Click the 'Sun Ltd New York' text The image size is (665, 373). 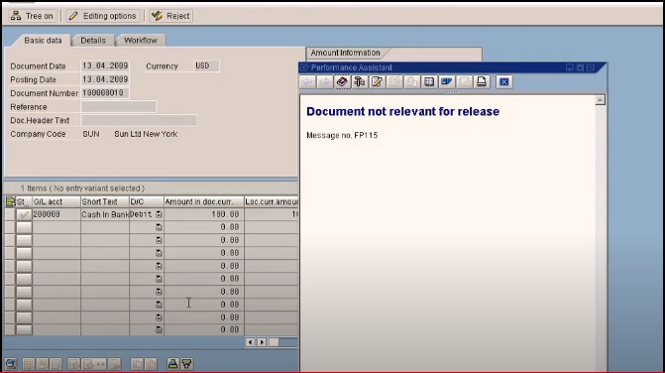146,134
